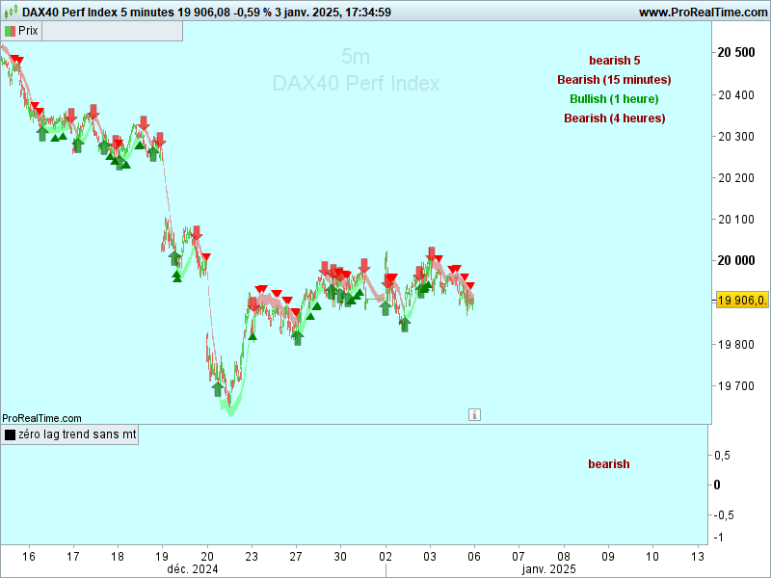
Task: Click the 0,5 value on the indicator axis
Action: point(722,456)
